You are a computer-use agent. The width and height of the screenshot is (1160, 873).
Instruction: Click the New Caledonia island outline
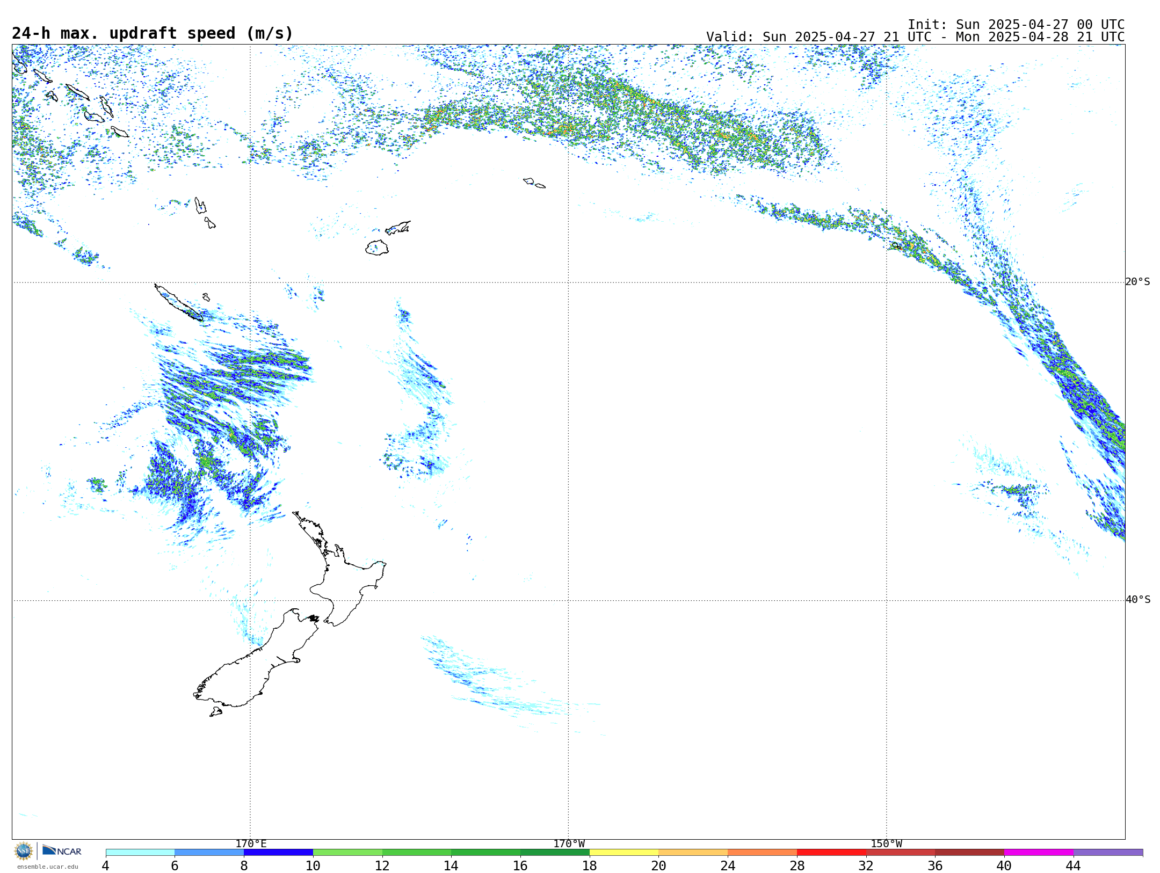178,302
